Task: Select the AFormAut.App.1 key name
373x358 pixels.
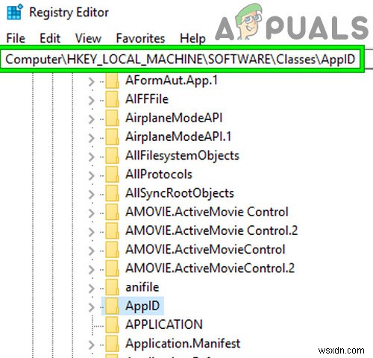Action: 172,81
